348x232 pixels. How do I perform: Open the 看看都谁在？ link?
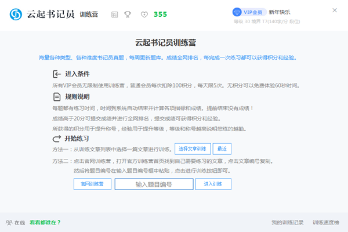click(45, 223)
